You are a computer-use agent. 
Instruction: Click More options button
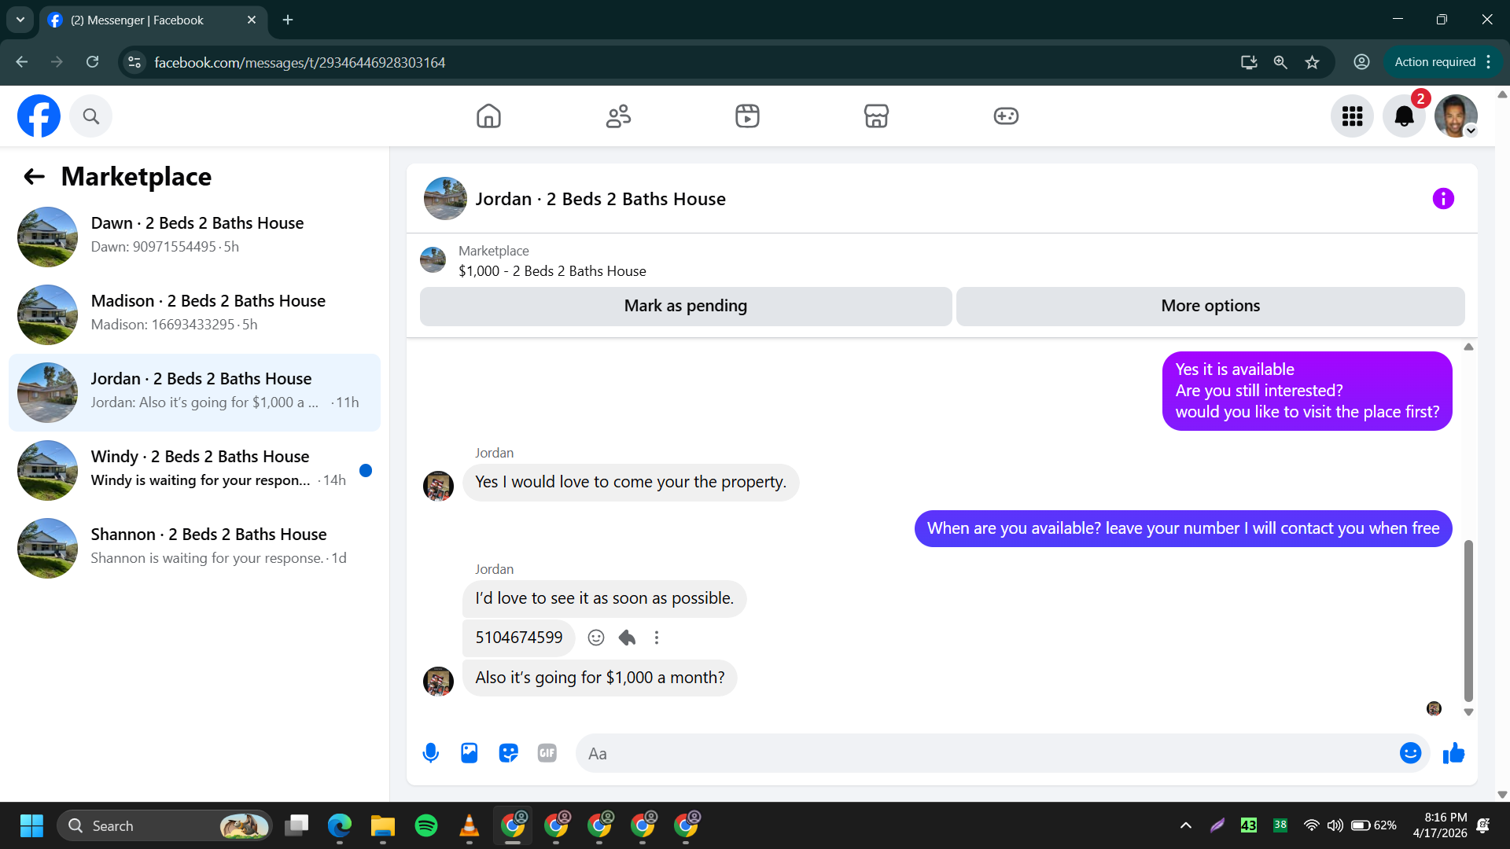coord(1210,306)
